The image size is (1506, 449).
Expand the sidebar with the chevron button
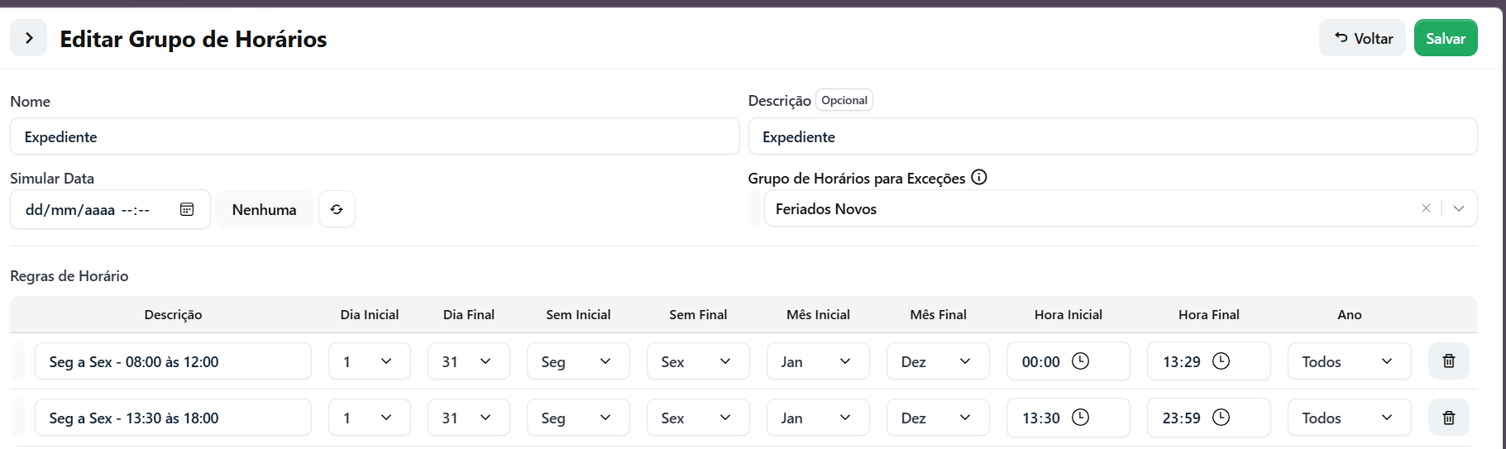(29, 38)
